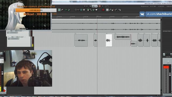Select the highlighted white audio clip
172x97 pixels.
(109, 40)
